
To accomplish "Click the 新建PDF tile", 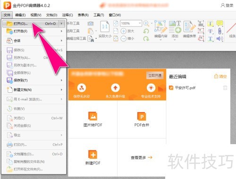I will tap(93, 157).
